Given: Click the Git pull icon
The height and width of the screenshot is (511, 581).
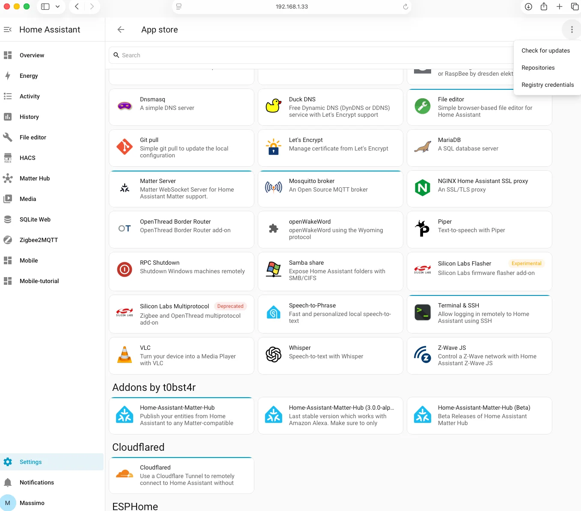Looking at the screenshot, I should 125,147.
